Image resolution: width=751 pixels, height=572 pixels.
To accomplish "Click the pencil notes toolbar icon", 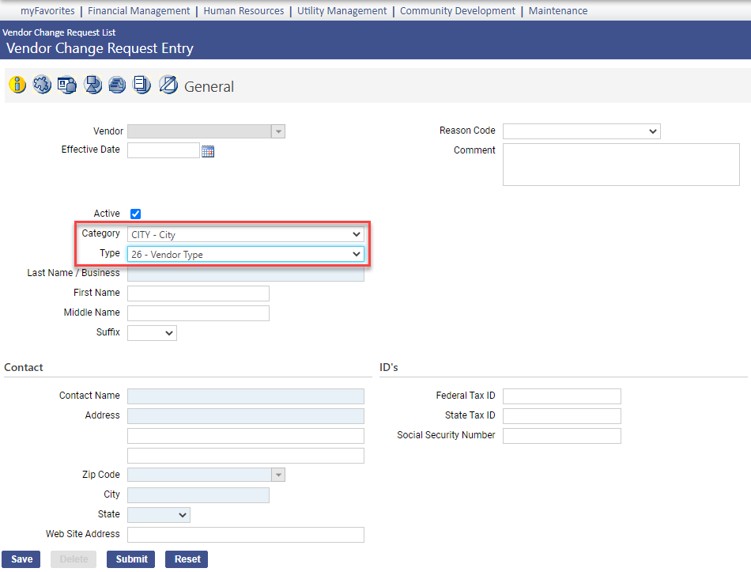I will 168,85.
